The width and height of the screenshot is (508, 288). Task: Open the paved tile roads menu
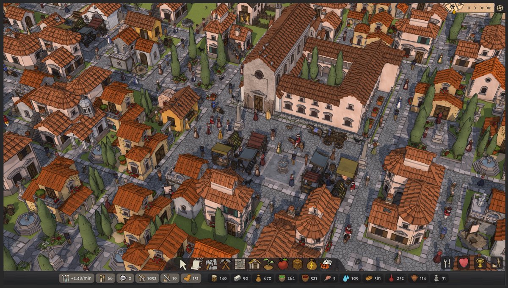pyautogui.click(x=240, y=264)
